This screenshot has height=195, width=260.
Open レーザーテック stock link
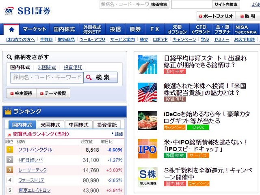(x=32, y=170)
